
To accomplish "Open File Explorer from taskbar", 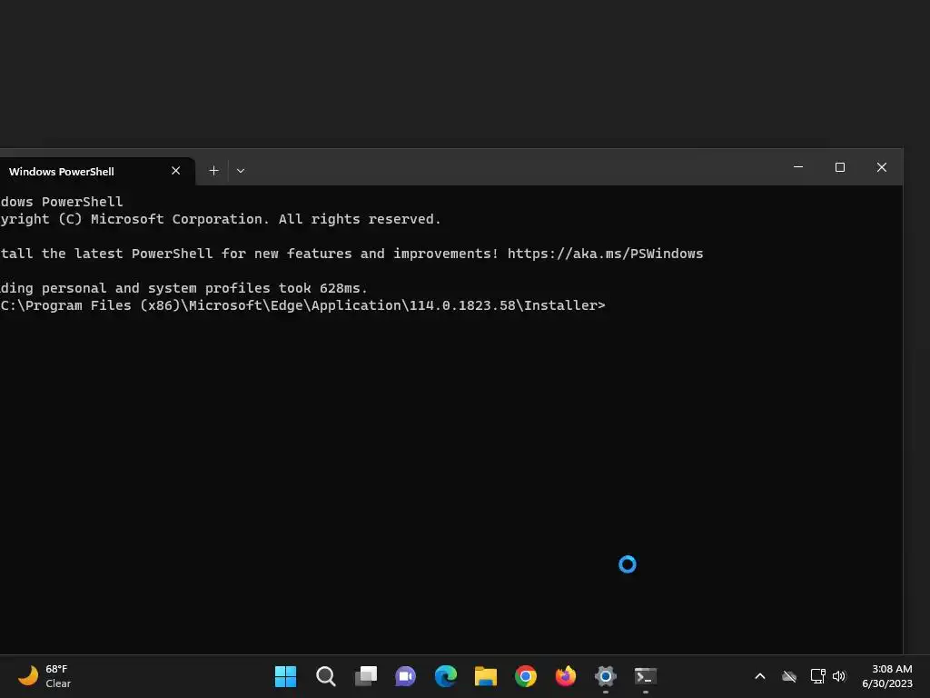I will pos(486,676).
